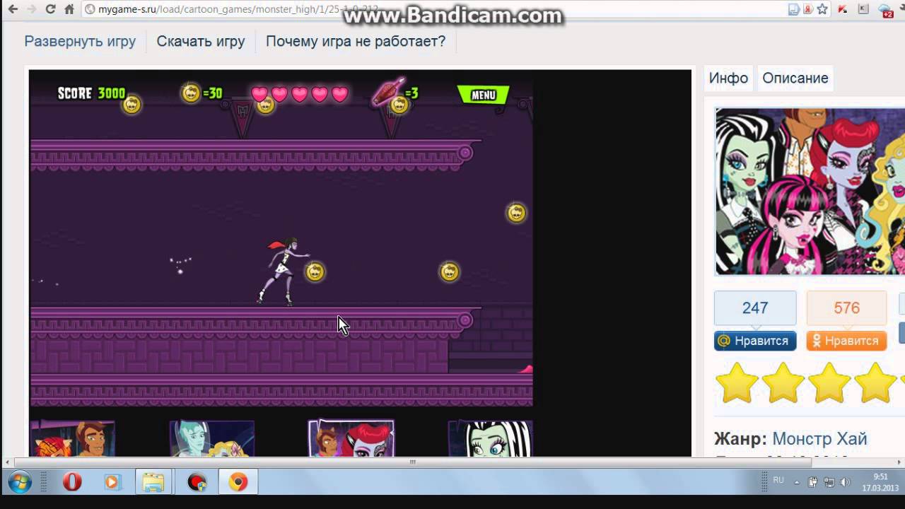
Task: Open the Windows Start menu
Action: pos(19,483)
